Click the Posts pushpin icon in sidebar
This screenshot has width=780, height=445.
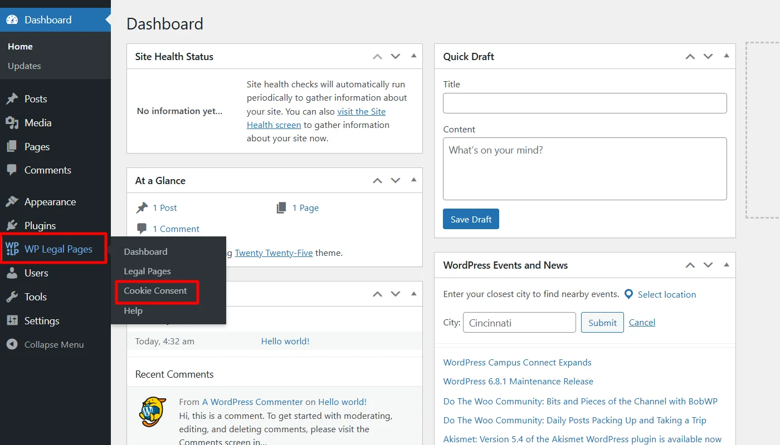[12, 99]
